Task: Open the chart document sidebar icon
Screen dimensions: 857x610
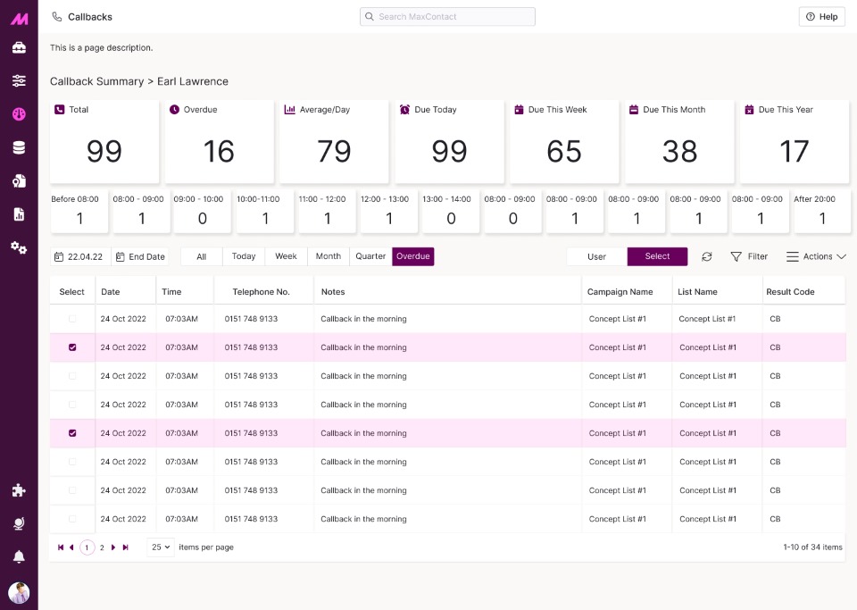Action: tap(19, 181)
